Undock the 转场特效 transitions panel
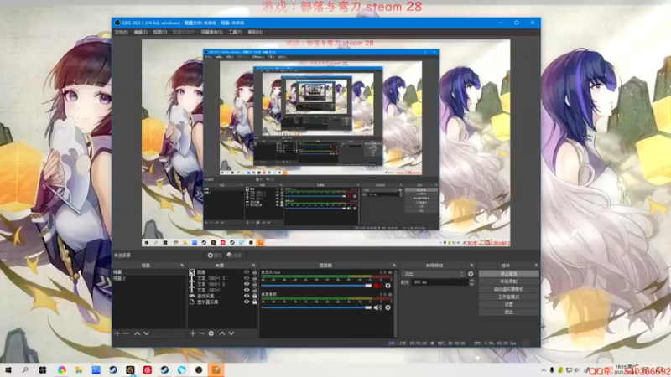 pos(471,266)
